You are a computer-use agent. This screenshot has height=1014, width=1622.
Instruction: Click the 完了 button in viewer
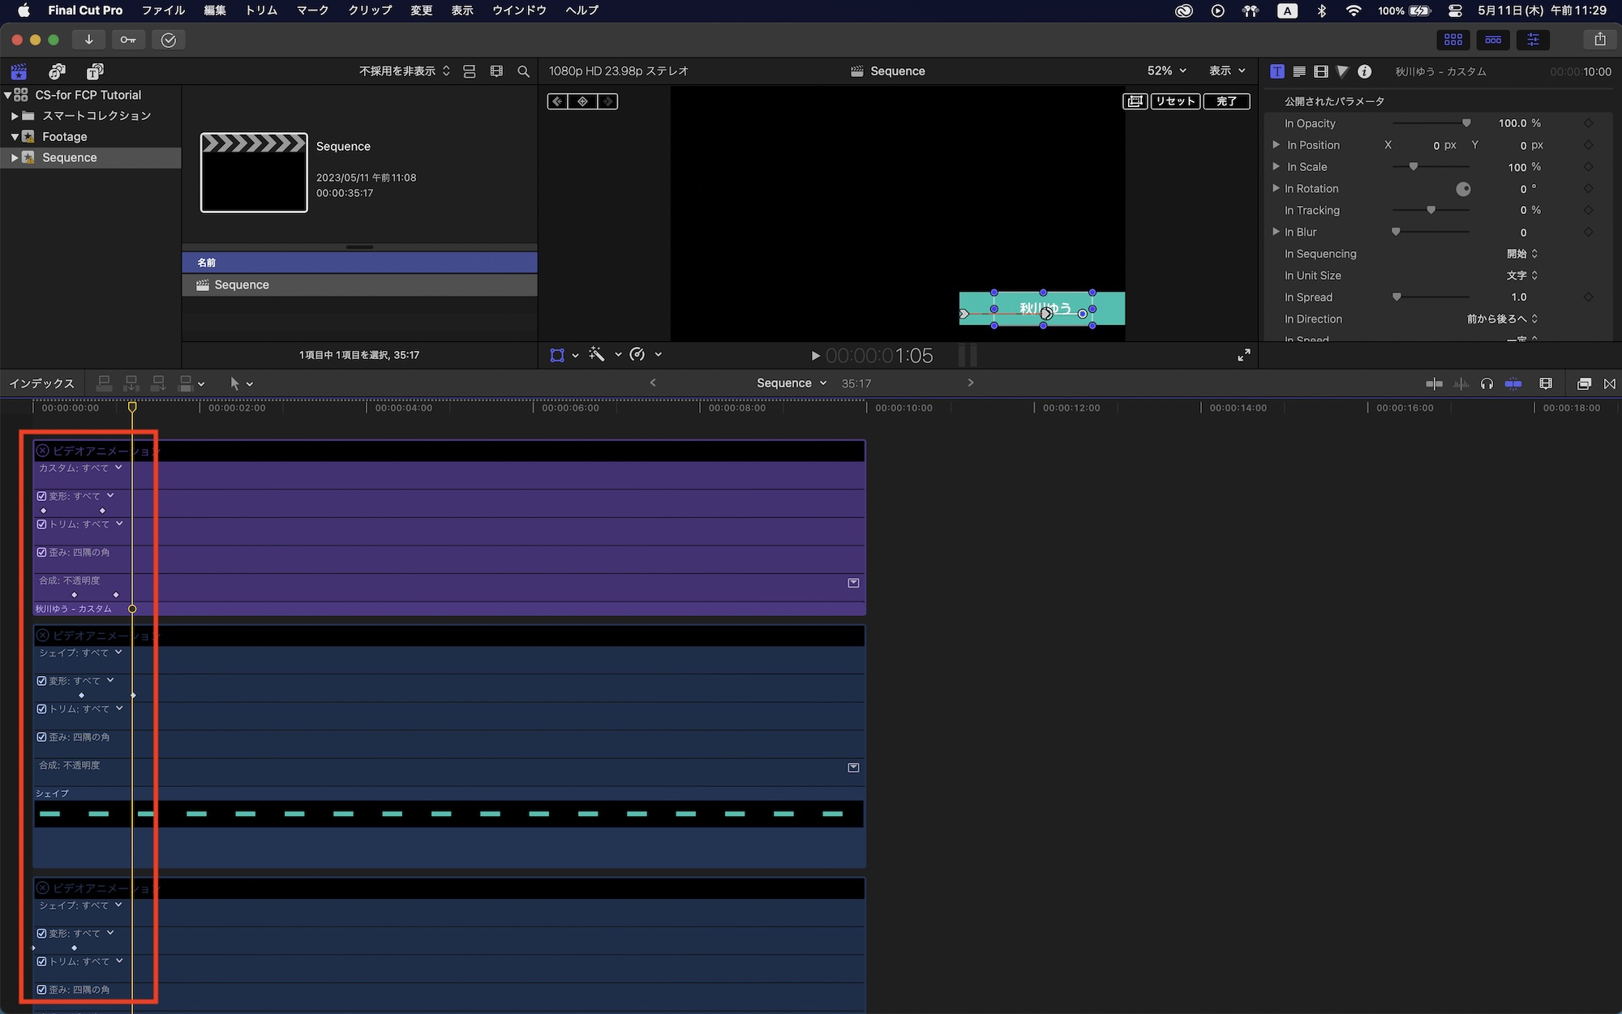(1226, 101)
